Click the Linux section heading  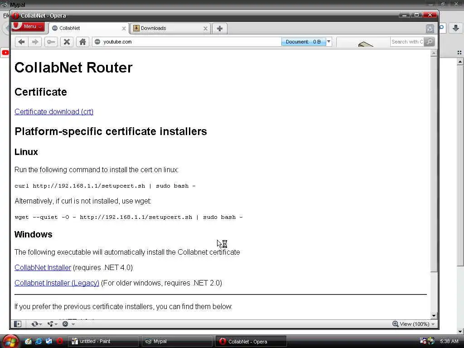point(26,152)
